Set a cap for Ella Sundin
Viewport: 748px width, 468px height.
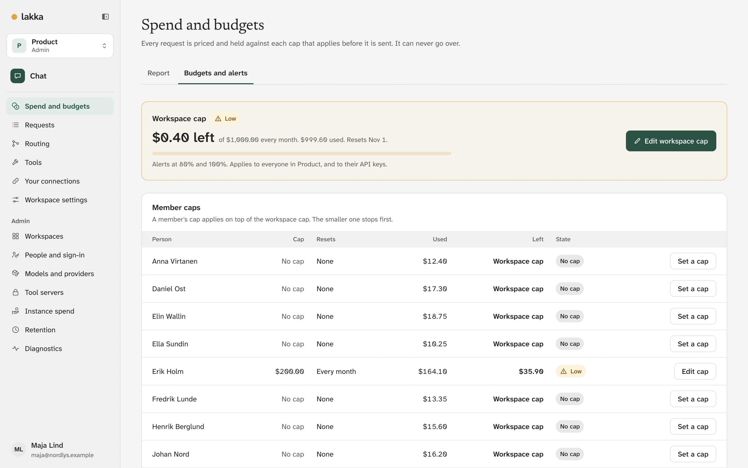pyautogui.click(x=693, y=344)
